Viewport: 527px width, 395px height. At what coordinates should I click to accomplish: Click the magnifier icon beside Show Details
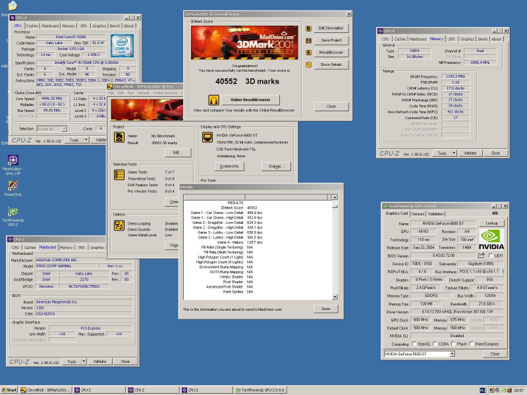point(308,65)
